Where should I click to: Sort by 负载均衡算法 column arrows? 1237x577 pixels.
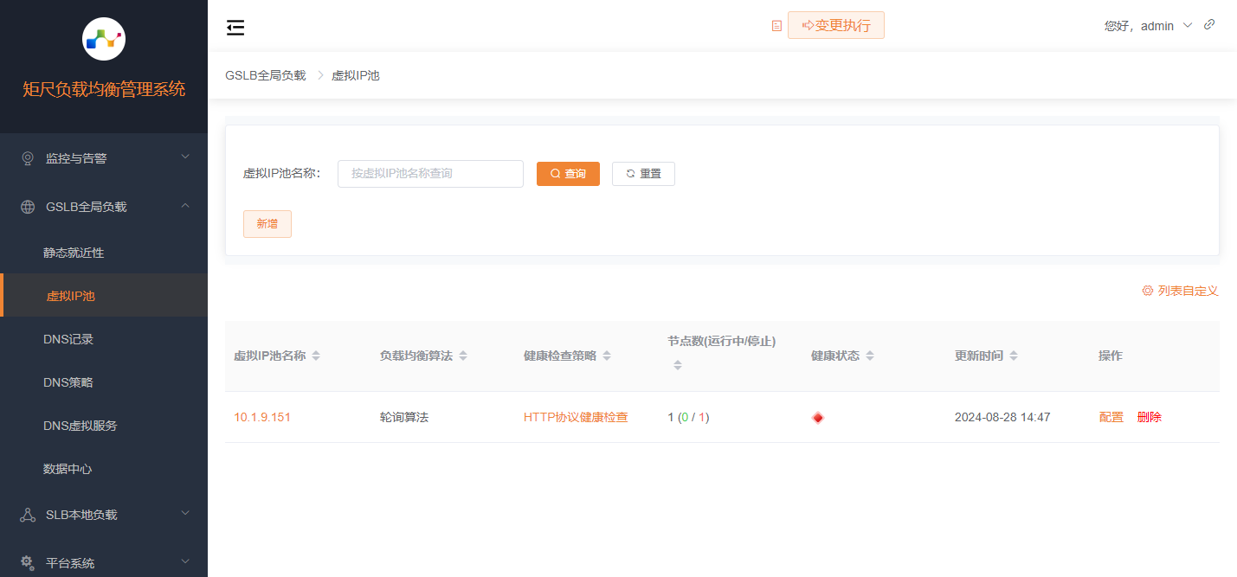point(463,356)
